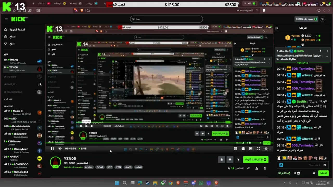Click the KICK logo in the header

pyautogui.click(x=20, y=19)
